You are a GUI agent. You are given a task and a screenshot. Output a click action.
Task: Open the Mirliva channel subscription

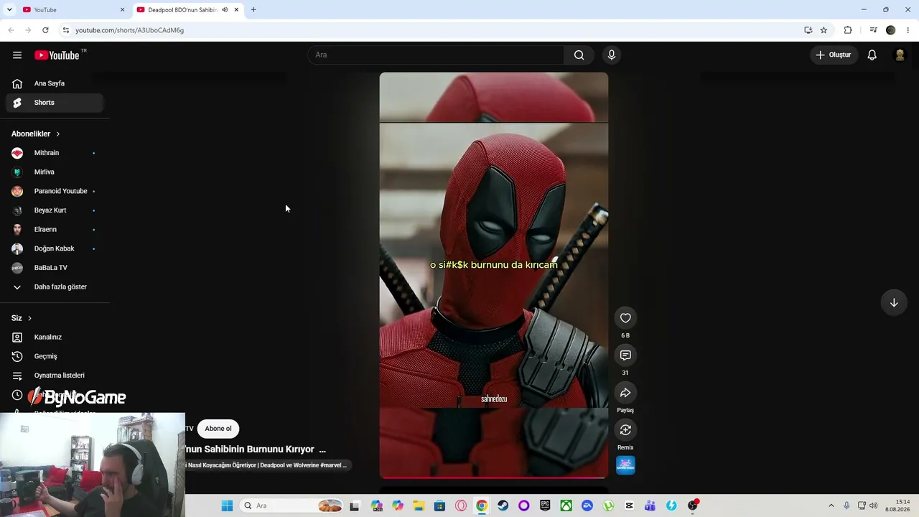[x=55, y=172]
